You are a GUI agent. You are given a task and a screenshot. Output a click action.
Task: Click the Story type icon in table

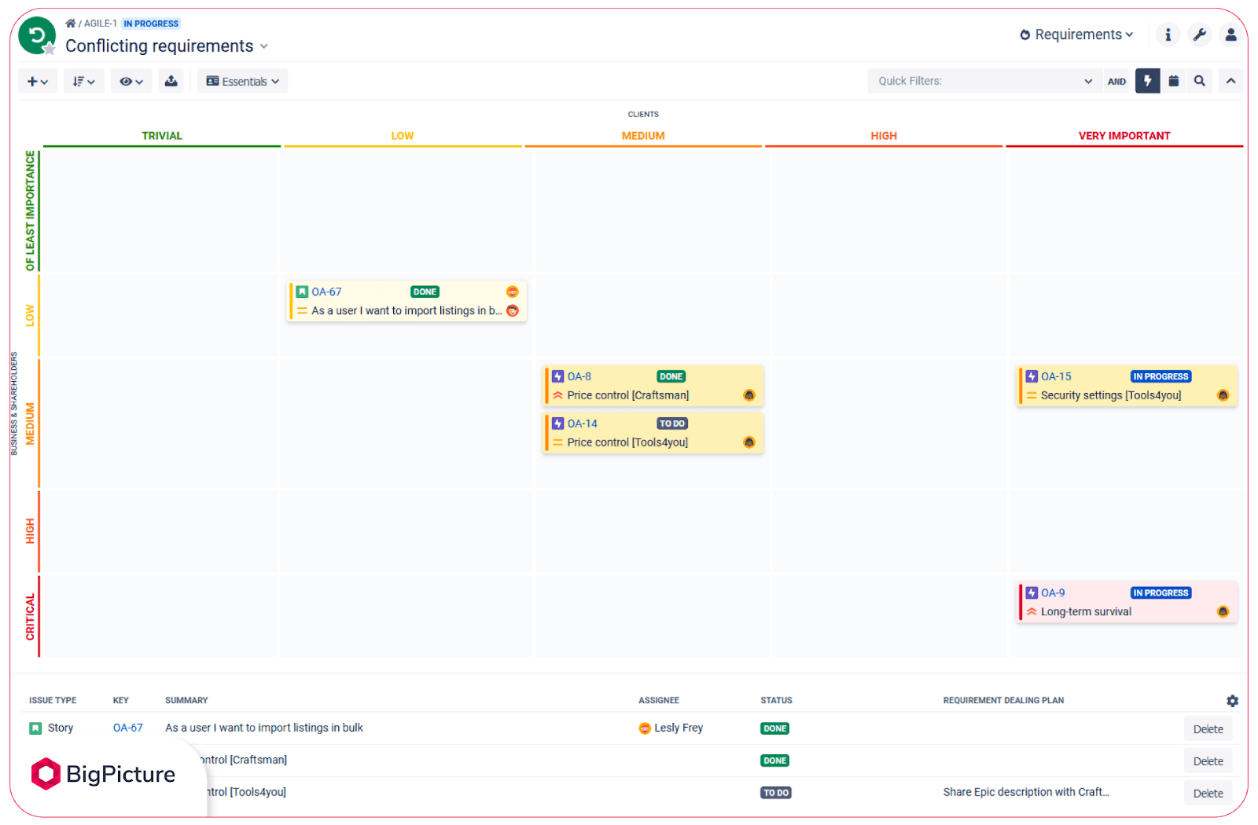tap(35, 728)
